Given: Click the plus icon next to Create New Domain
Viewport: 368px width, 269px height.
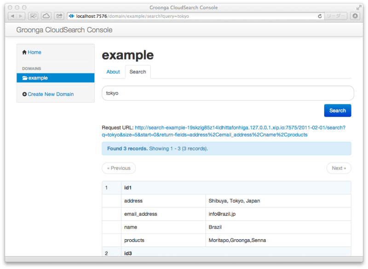Looking at the screenshot, I should click(x=24, y=94).
